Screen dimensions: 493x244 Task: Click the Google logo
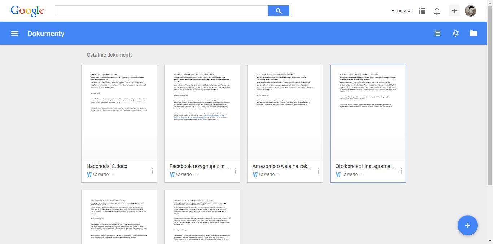pos(27,11)
